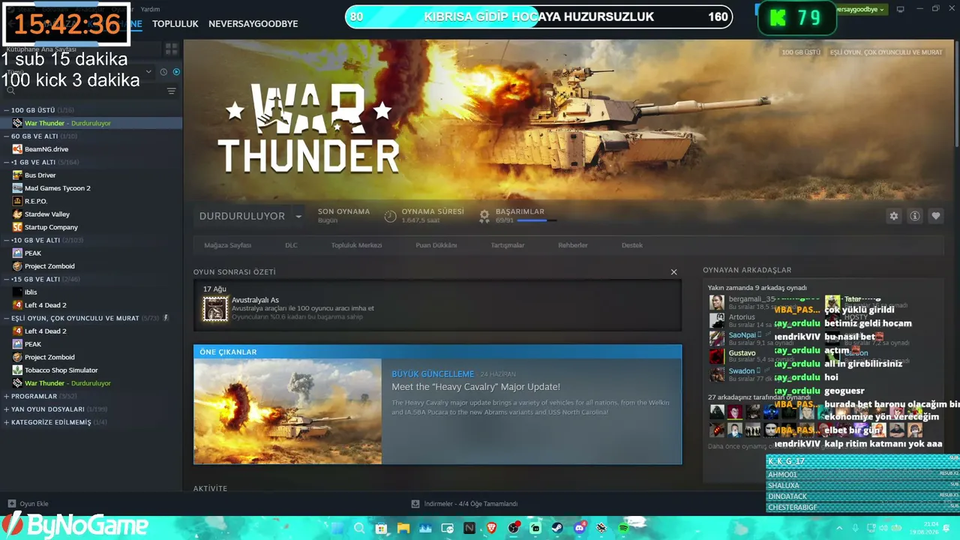Open War Thunder settings gear icon
Screen dimensions: 960x540
pyautogui.click(x=894, y=216)
